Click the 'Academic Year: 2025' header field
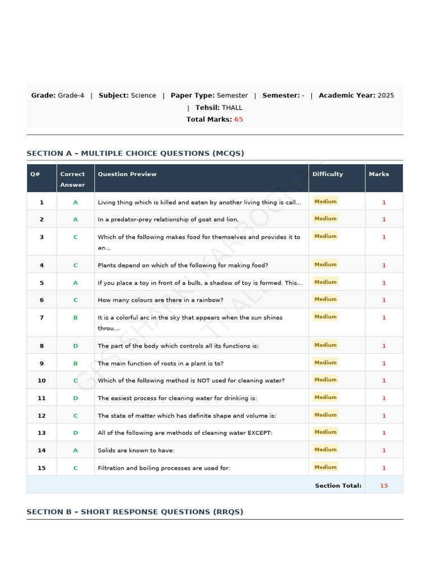This screenshot has width=430, height=574. click(357, 95)
